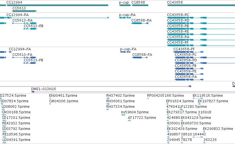Click the p-cup-RA transcript label
The height and width of the screenshot is (144, 235).
pyautogui.click(x=127, y=15)
